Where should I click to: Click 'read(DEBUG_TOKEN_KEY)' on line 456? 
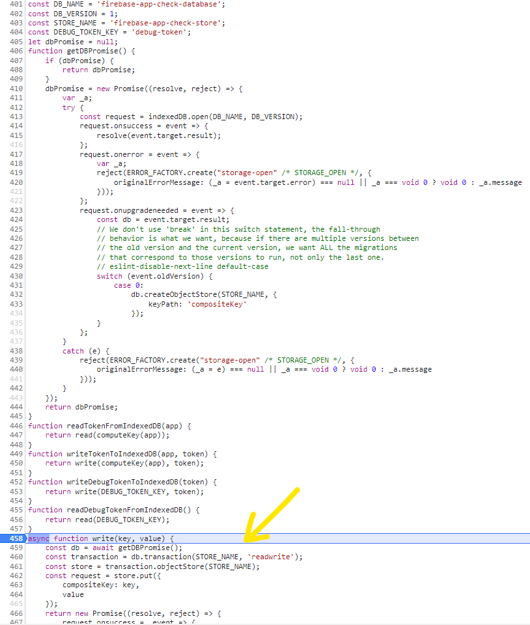tap(120, 520)
